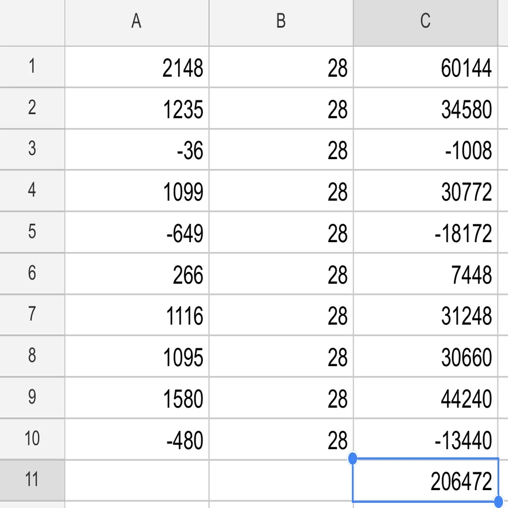Select row 9 header
508x508 pixels.
point(32,397)
